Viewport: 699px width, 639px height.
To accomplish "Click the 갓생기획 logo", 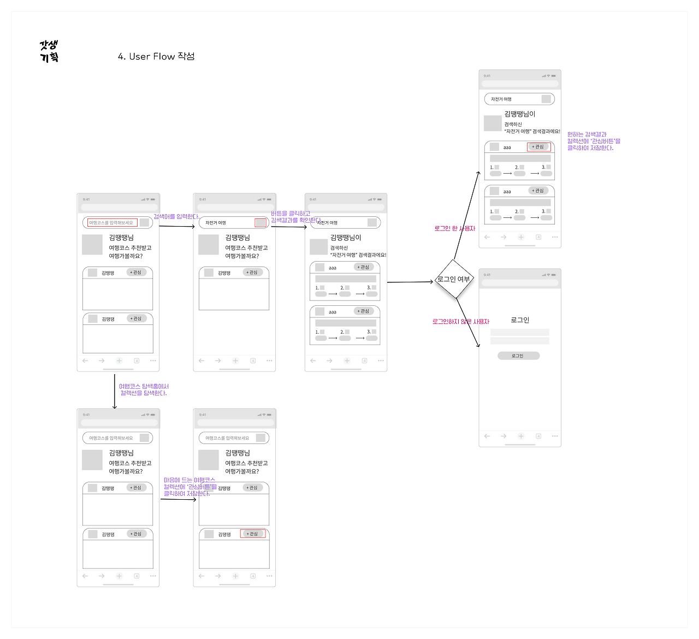I will pyautogui.click(x=49, y=51).
